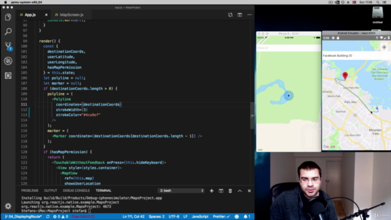Screen dimensions: 391x220
Task: Open the qemu-system-x86_64 app menu
Action: [x=26, y=2]
